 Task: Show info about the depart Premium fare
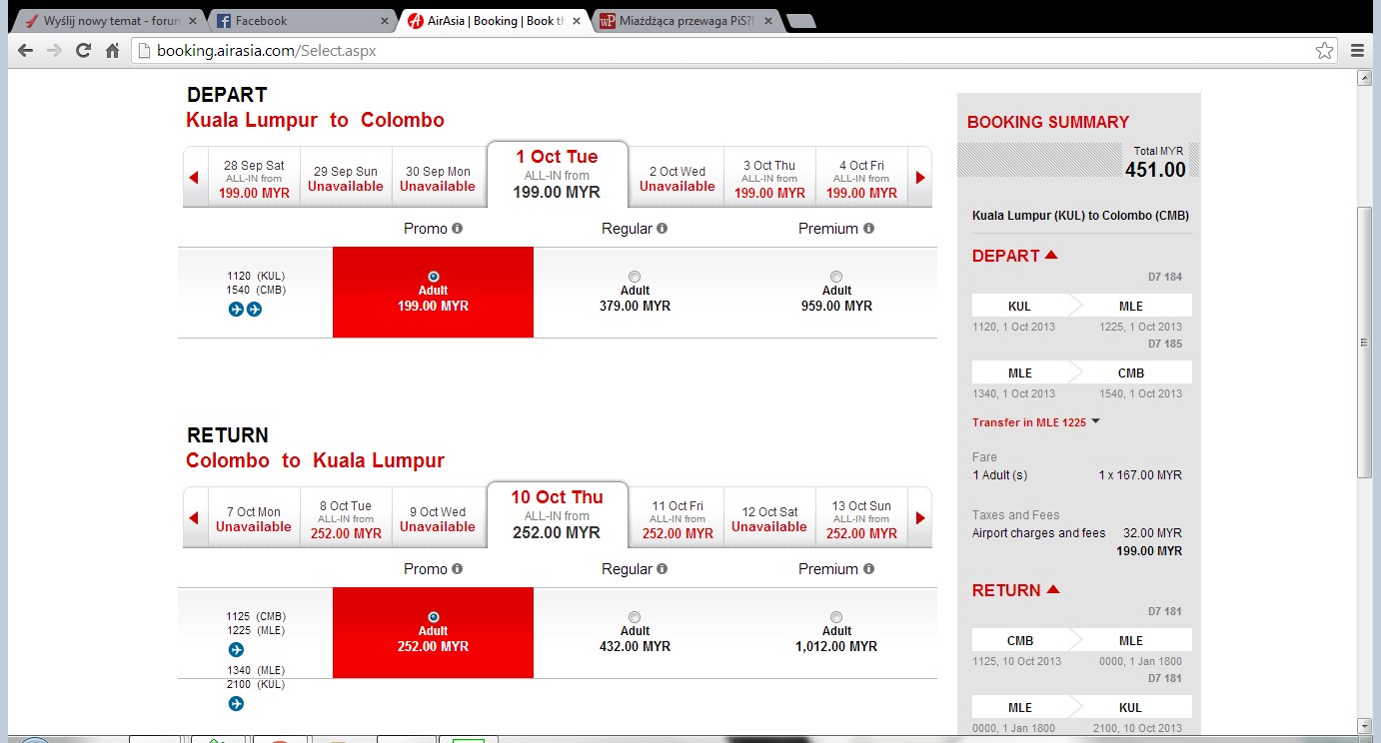[868, 229]
